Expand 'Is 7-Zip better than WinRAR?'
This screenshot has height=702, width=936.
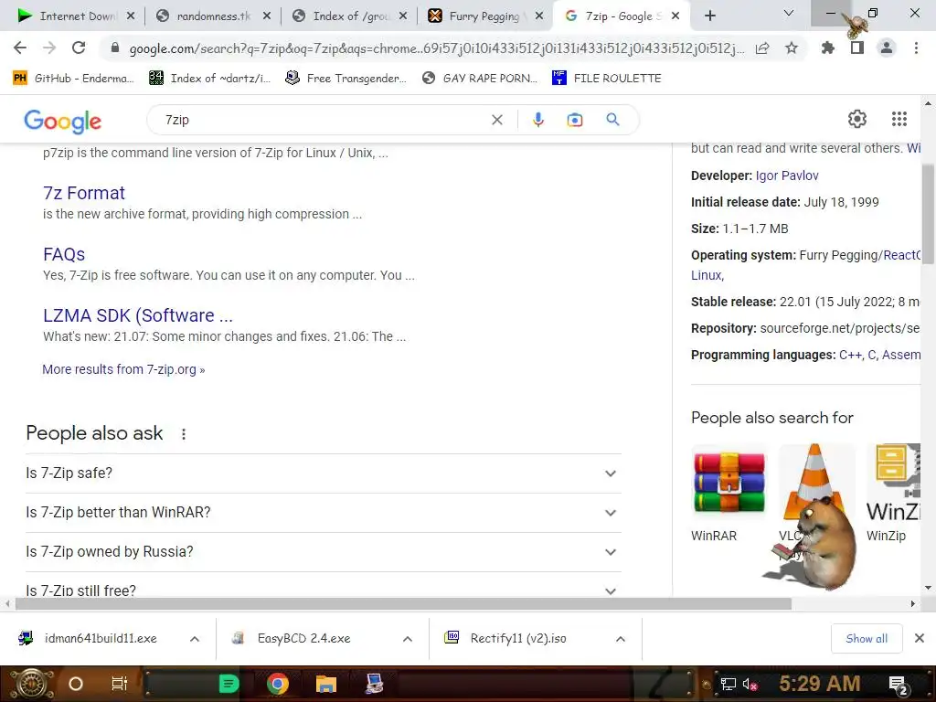[324, 513]
